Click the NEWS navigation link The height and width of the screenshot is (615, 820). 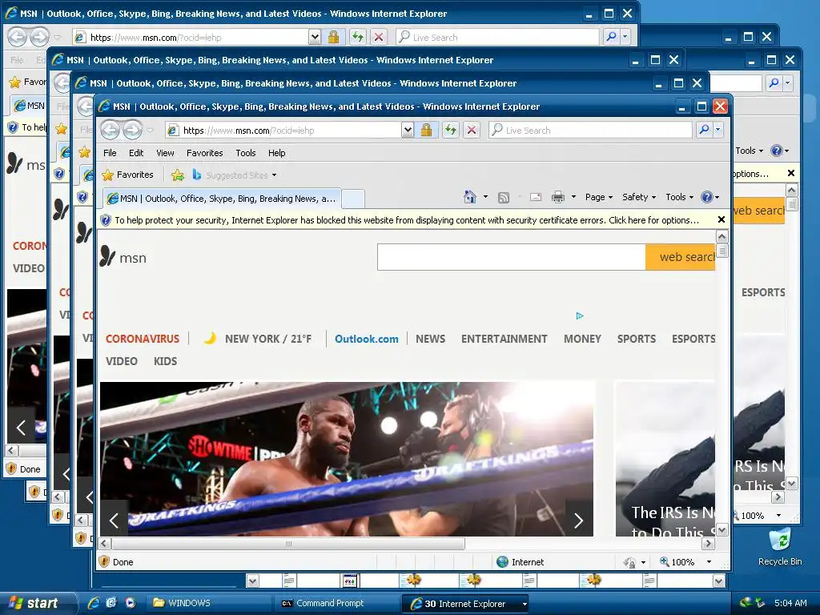click(x=430, y=339)
